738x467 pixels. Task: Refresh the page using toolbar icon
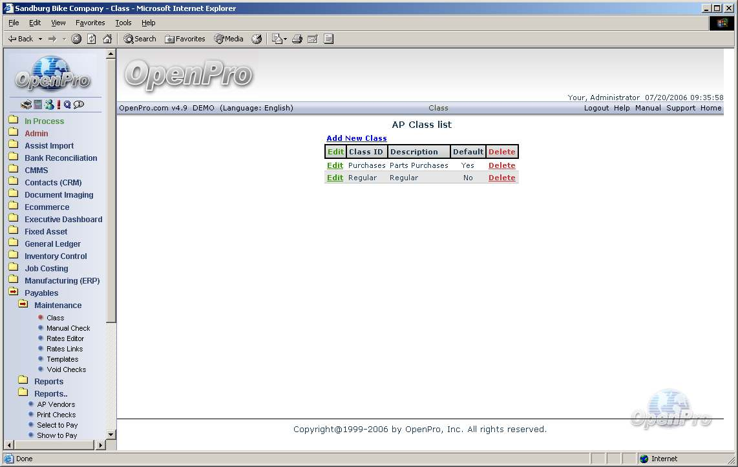[x=92, y=39]
